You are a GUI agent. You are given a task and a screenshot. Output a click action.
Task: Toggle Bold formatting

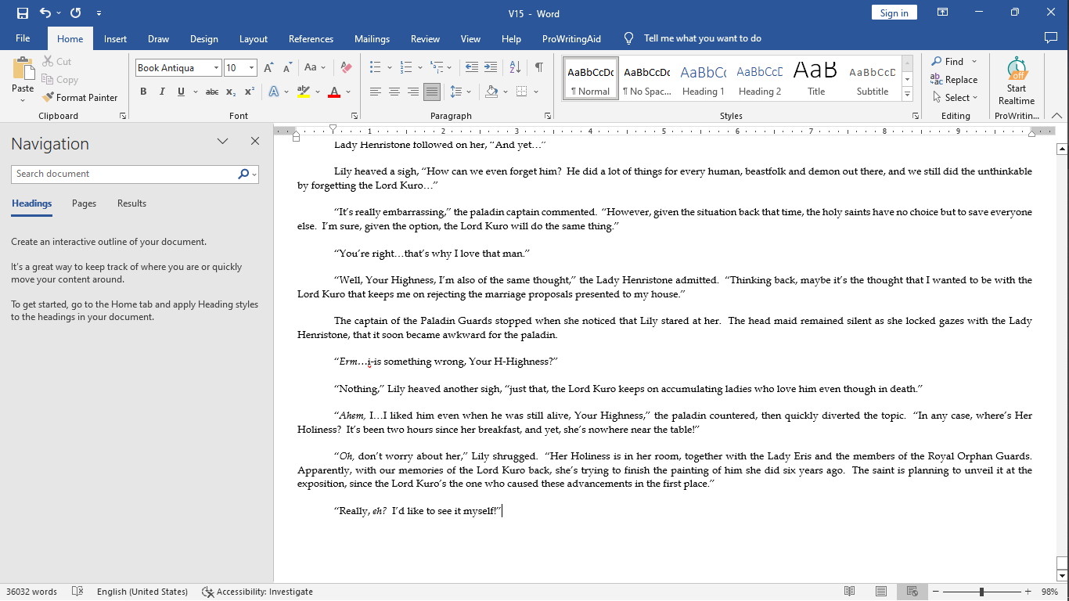click(143, 92)
